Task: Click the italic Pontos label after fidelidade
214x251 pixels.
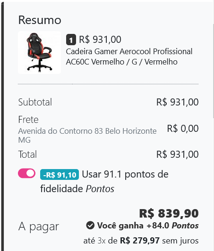Action: tap(100, 189)
